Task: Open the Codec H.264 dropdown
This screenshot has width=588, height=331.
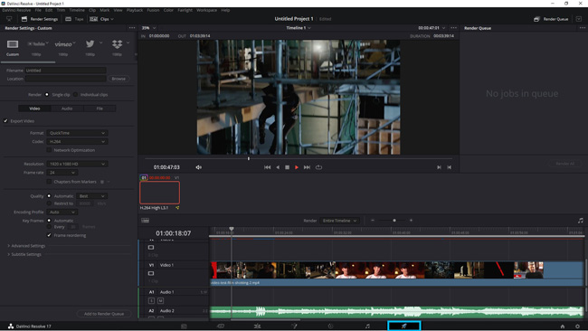Action: click(x=77, y=141)
